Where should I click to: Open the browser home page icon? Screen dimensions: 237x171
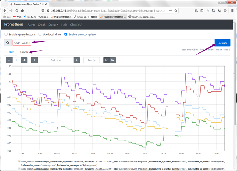22,10
